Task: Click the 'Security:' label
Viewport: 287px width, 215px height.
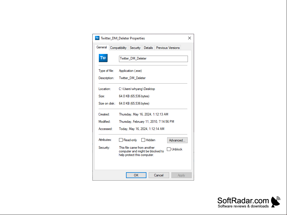Action: point(104,148)
